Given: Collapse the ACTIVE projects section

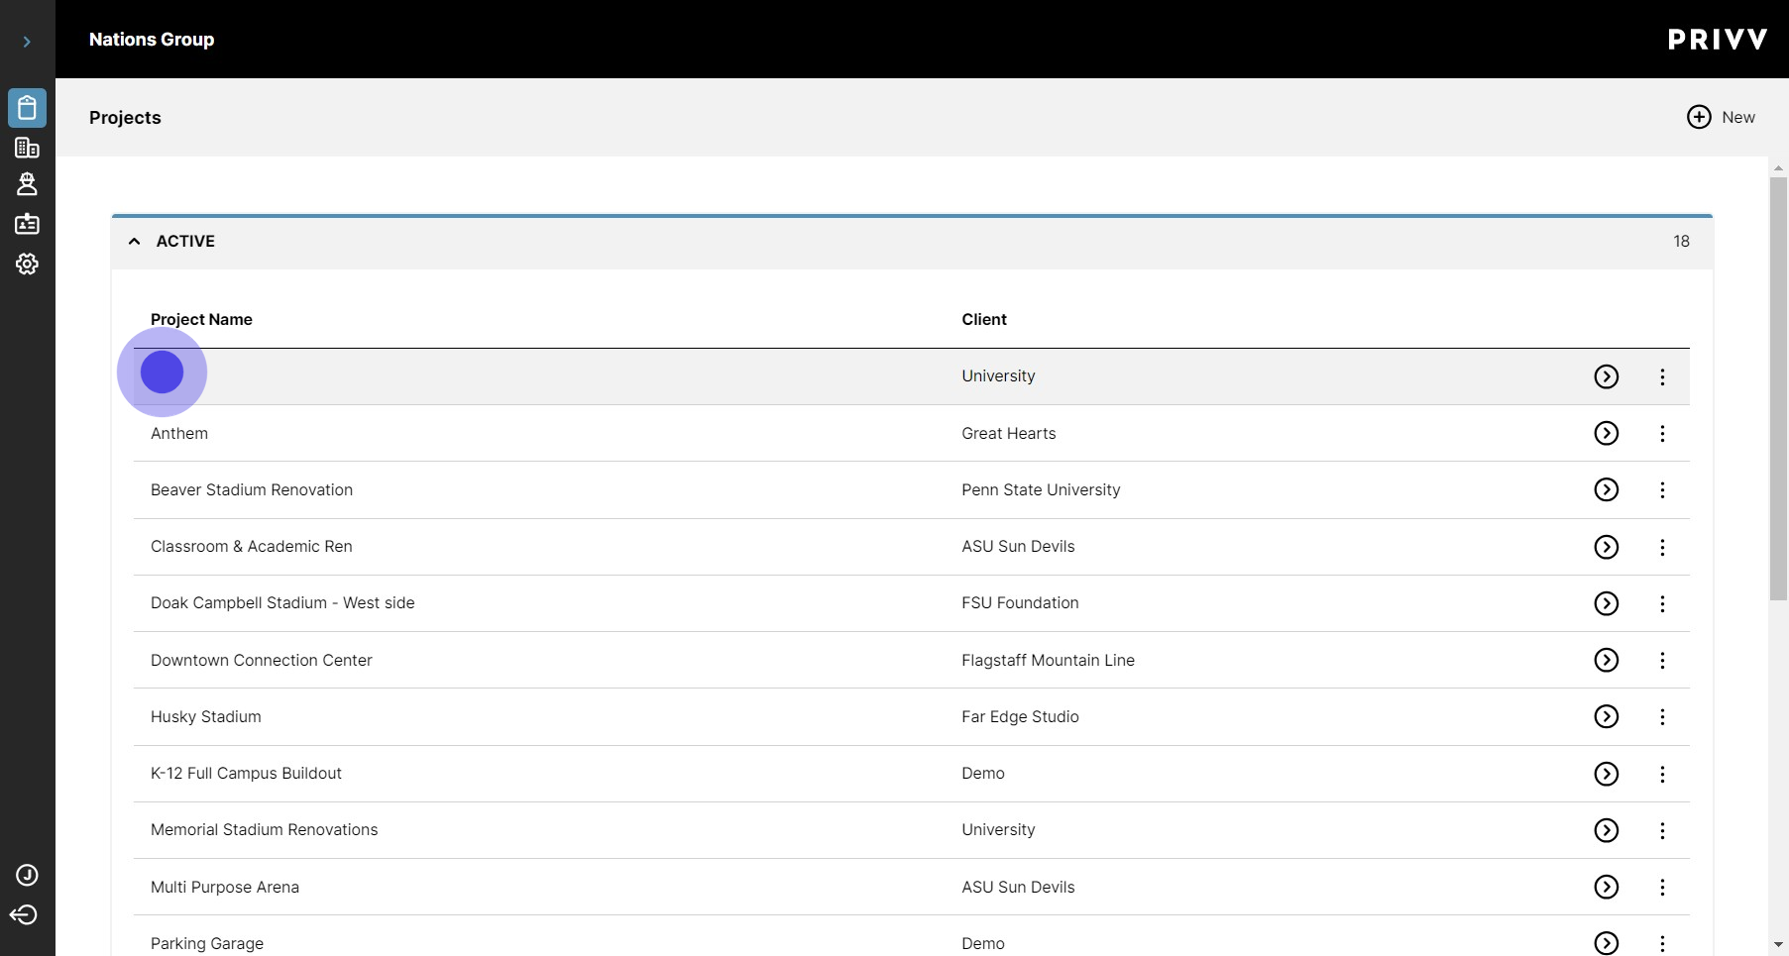Looking at the screenshot, I should click(x=135, y=241).
